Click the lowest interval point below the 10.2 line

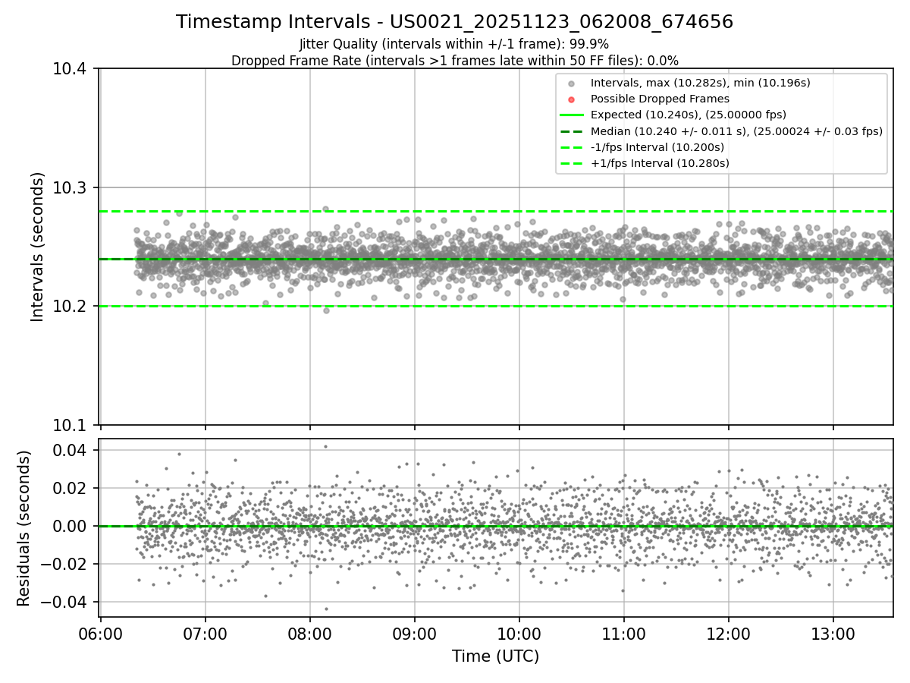click(326, 310)
